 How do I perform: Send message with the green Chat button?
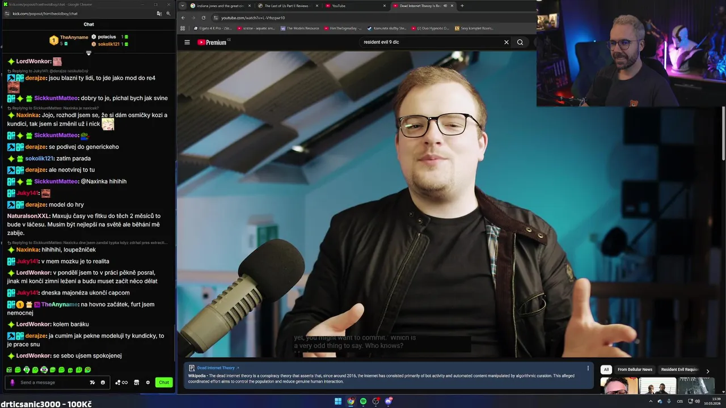point(164,382)
